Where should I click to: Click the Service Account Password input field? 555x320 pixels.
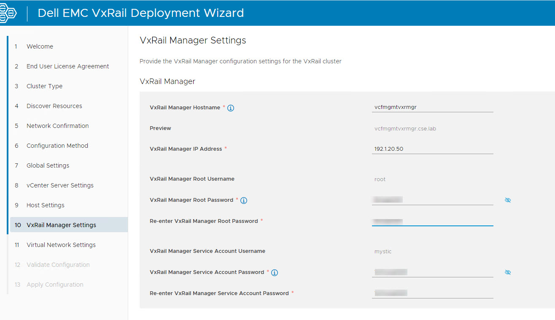[x=432, y=272]
